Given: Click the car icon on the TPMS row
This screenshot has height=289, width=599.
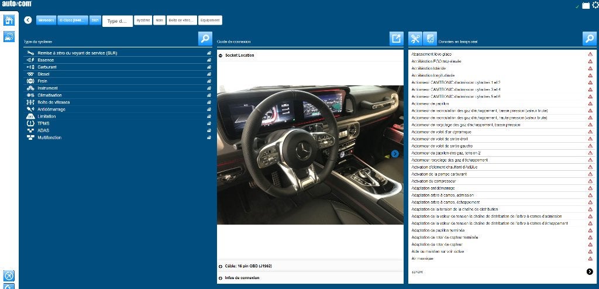Looking at the screenshot, I should tap(209, 123).
